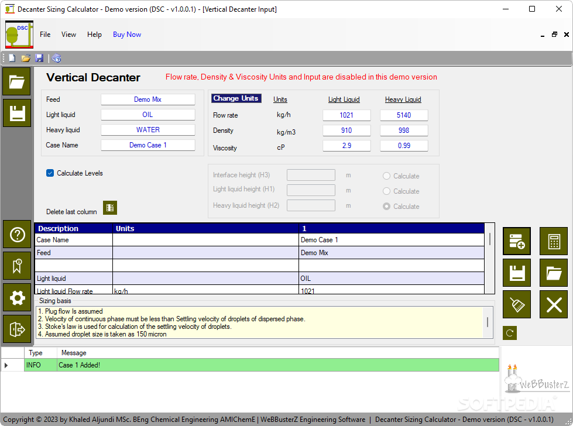Click the OIL cell in results table
Image resolution: width=573 pixels, height=426 pixels.
[x=392, y=279]
